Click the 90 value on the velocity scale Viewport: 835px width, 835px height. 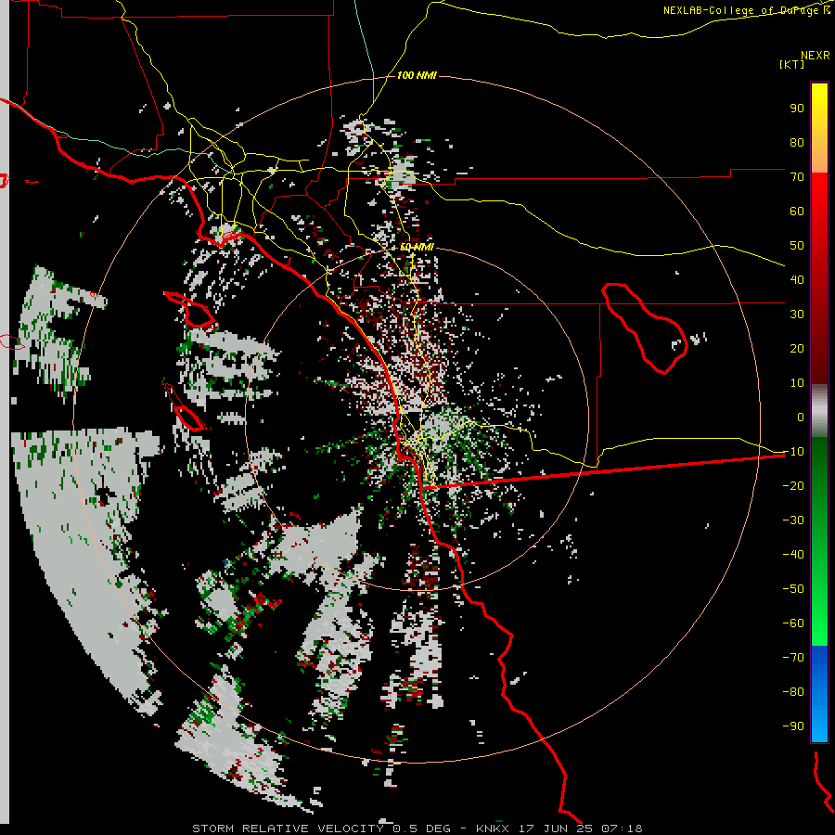797,109
